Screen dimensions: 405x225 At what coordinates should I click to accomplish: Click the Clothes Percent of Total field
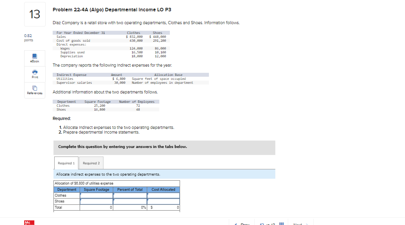(130, 195)
